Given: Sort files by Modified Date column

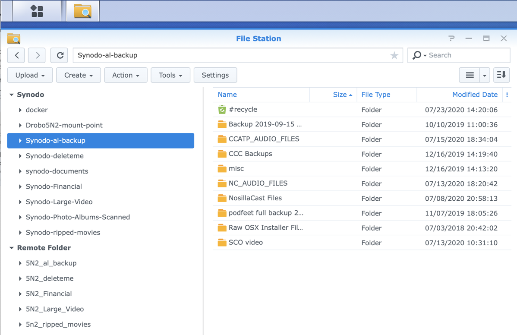Looking at the screenshot, I should click(x=474, y=95).
